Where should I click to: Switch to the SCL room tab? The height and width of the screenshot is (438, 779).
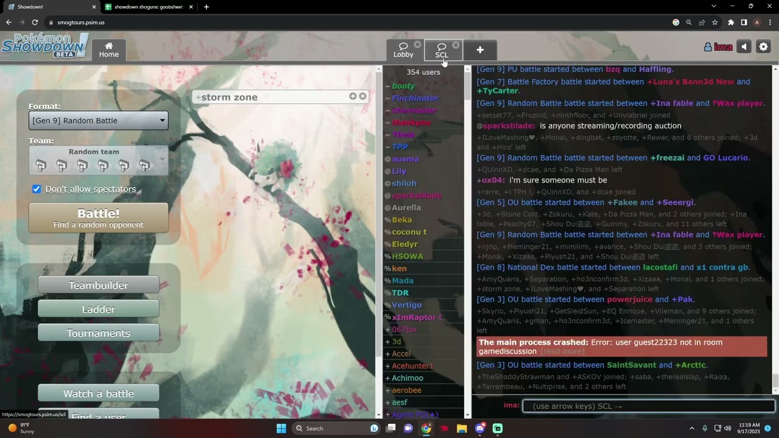442,50
